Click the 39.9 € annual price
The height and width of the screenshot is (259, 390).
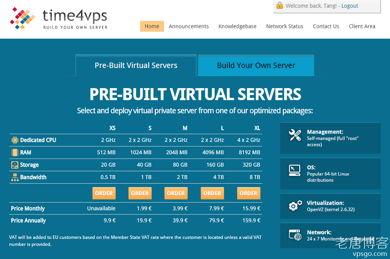click(180, 220)
